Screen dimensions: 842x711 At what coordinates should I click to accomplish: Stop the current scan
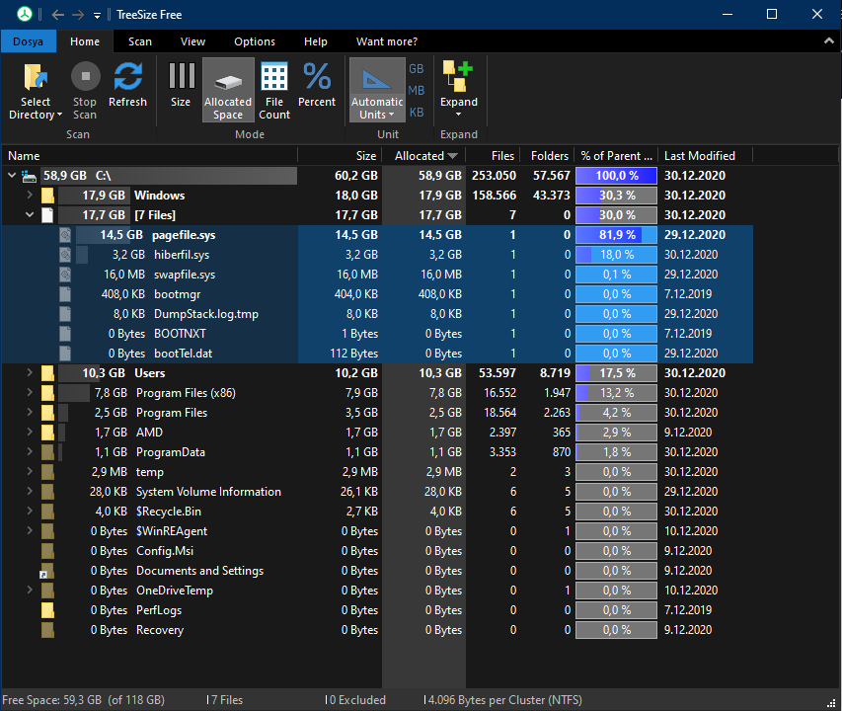click(x=85, y=90)
